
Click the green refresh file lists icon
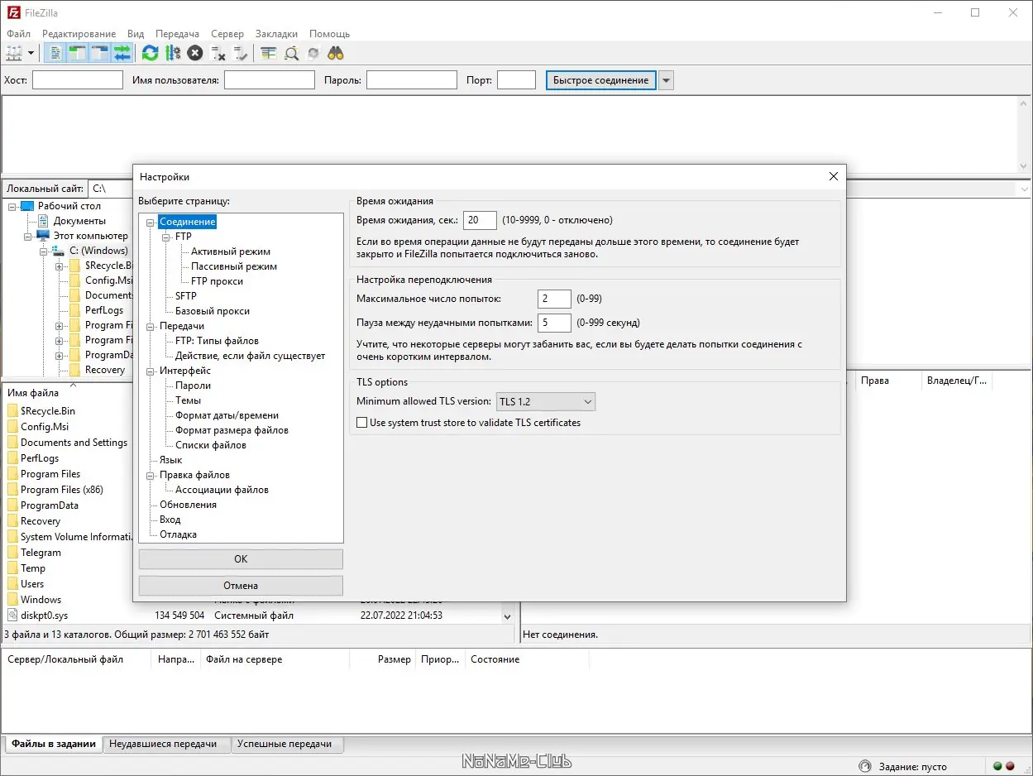[x=150, y=53]
